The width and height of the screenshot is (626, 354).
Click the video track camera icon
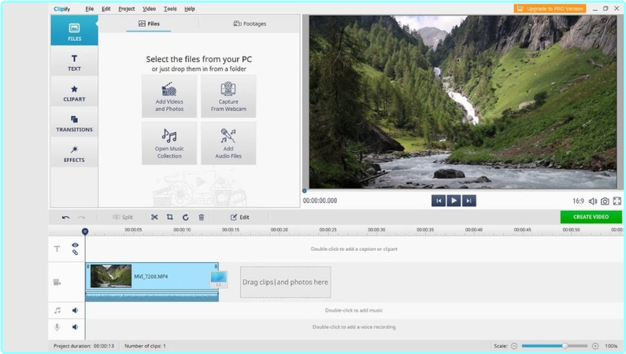(57, 282)
